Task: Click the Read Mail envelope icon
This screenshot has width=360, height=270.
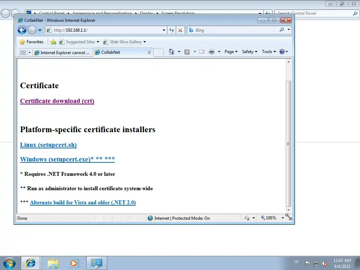Action: (x=202, y=52)
